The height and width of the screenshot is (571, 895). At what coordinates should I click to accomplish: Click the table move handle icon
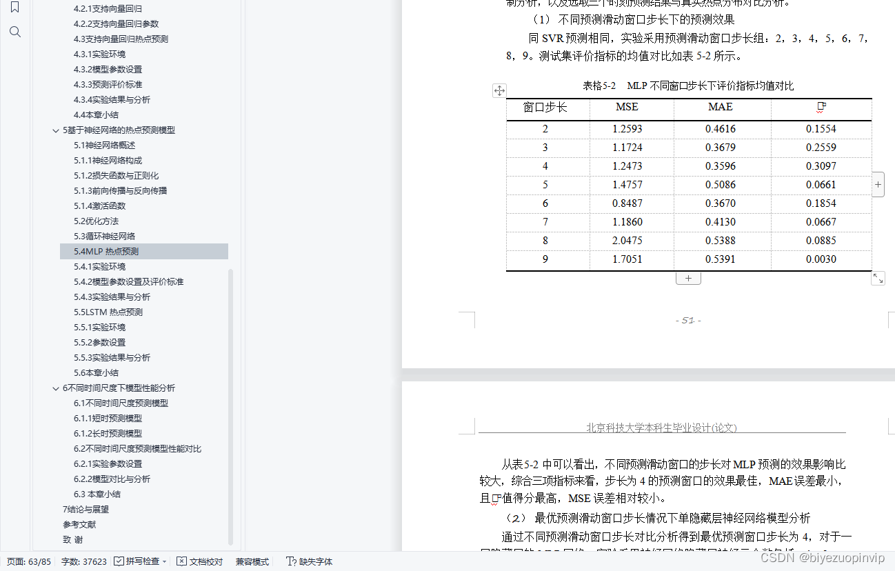pyautogui.click(x=499, y=90)
